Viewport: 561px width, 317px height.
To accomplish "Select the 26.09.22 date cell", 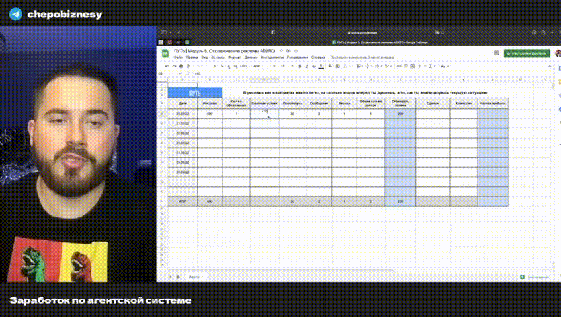I will pos(183,172).
